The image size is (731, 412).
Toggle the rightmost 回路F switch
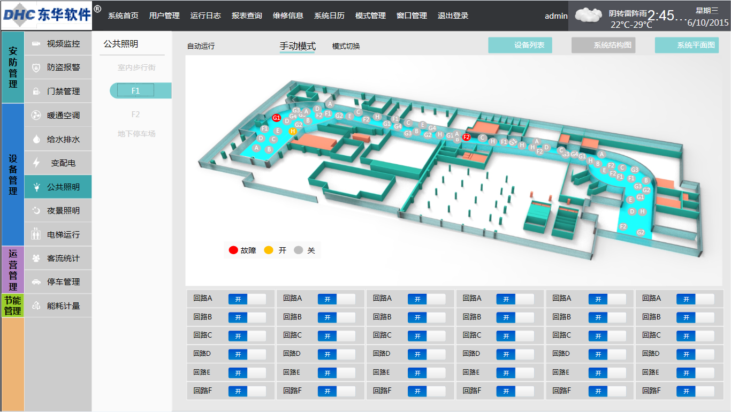pyautogui.click(x=695, y=391)
